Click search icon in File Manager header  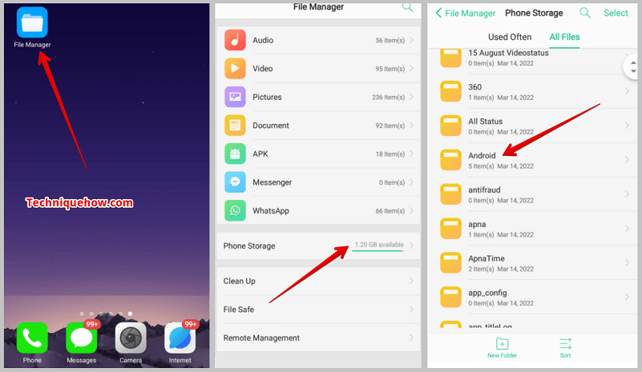click(x=407, y=6)
